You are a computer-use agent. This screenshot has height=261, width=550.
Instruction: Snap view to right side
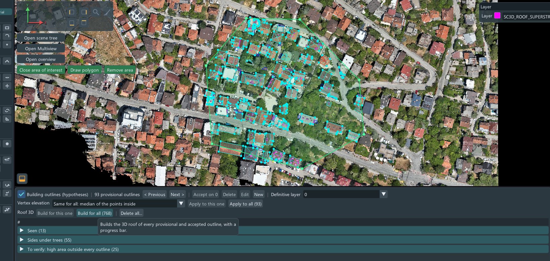pyautogui.click(x=84, y=12)
